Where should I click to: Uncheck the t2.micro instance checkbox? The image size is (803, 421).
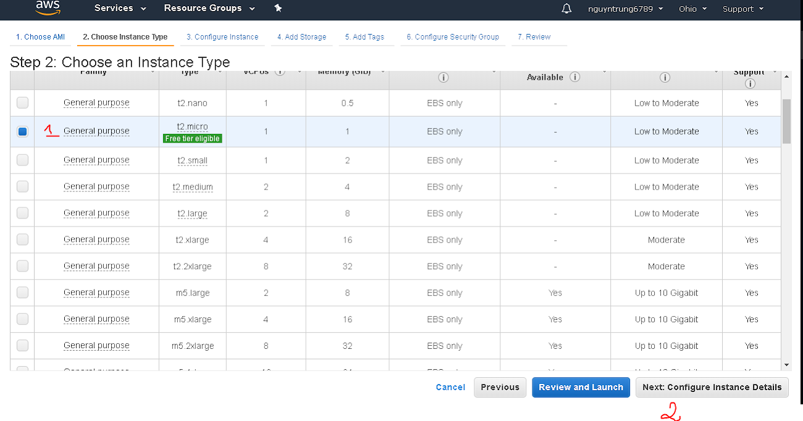[23, 131]
